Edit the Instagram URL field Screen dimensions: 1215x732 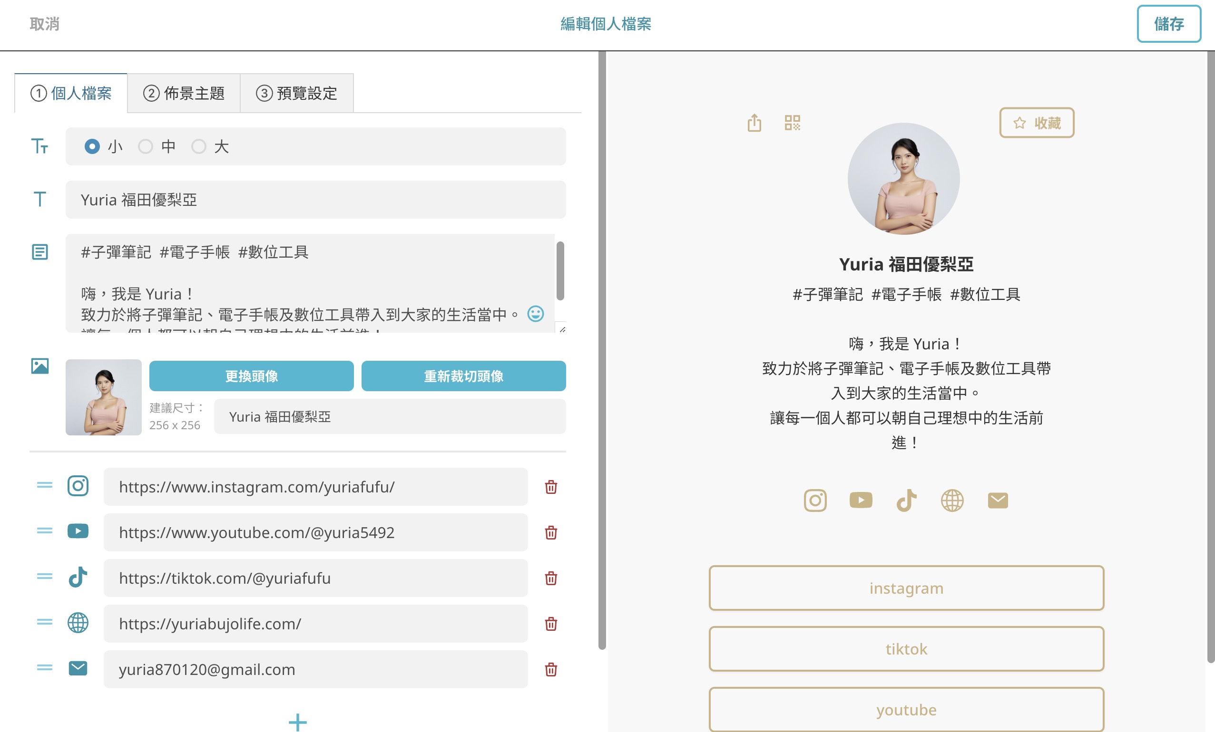click(x=315, y=487)
